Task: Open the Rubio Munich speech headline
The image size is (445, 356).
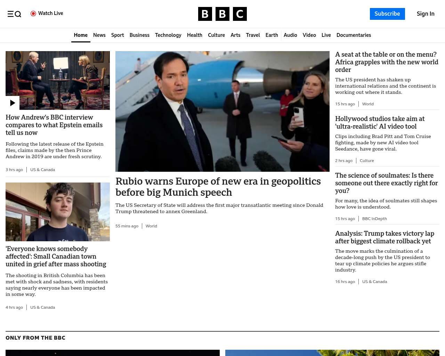Action: click(218, 187)
